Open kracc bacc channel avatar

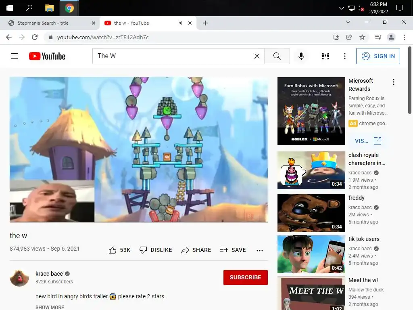(x=19, y=278)
